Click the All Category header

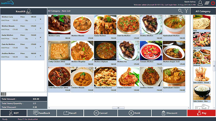click(203, 11)
